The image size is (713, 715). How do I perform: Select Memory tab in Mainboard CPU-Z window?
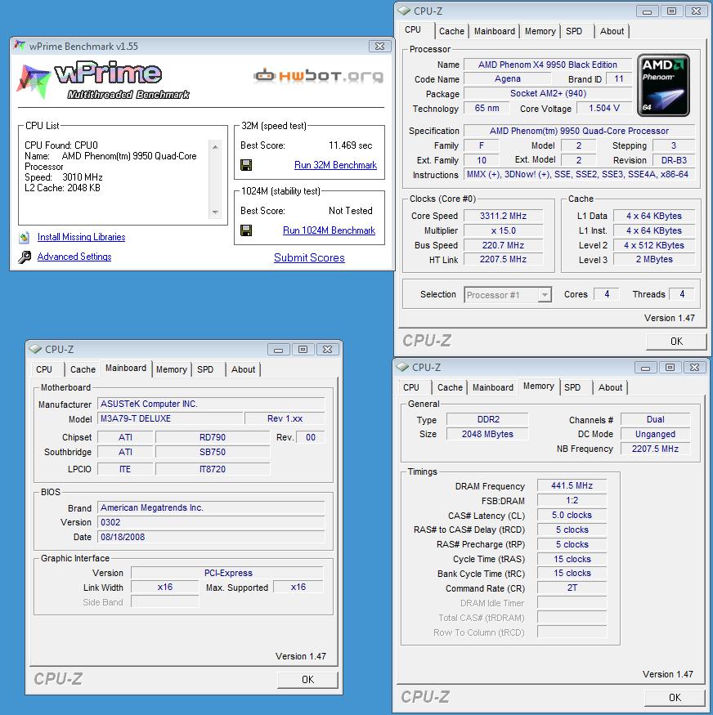tap(172, 369)
